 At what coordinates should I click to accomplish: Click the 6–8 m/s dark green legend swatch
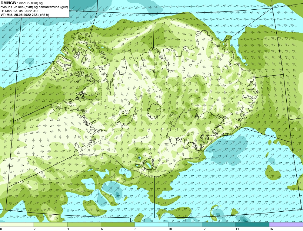(118, 224)
